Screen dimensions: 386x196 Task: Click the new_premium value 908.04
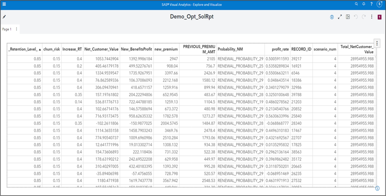pyautogui.click(x=166, y=66)
